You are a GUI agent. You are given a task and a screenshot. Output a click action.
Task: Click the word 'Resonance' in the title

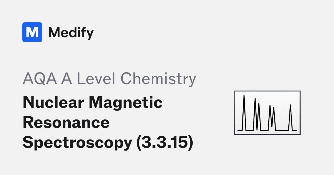click(x=66, y=123)
